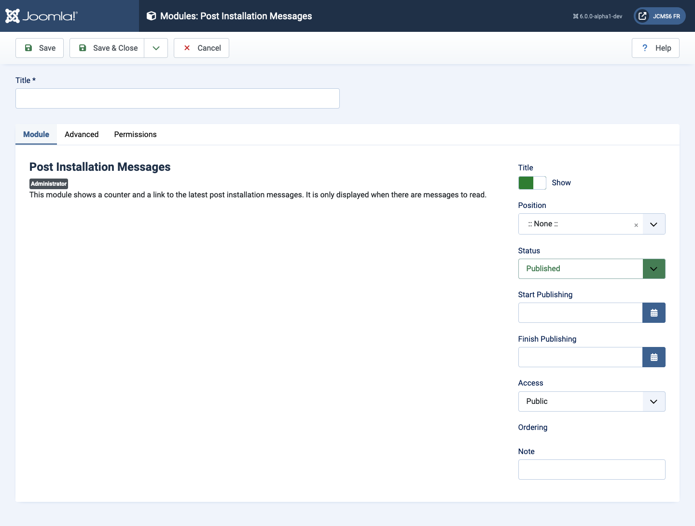695x526 pixels.
Task: Click the Ordering label
Action: 533,428
